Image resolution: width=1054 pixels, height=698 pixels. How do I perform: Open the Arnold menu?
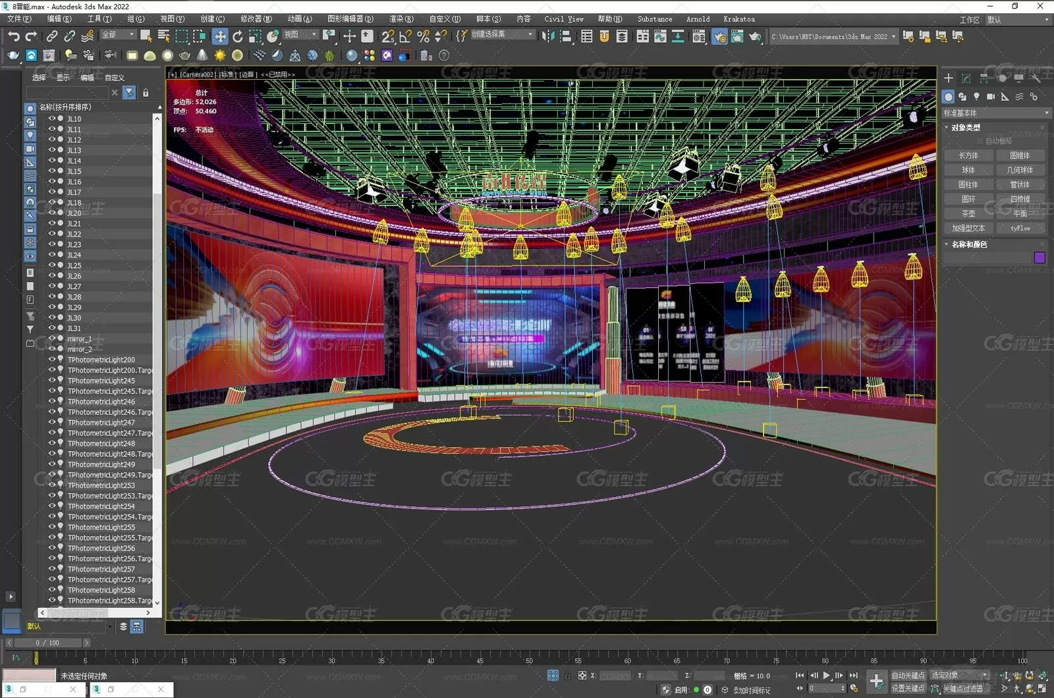pyautogui.click(x=698, y=19)
